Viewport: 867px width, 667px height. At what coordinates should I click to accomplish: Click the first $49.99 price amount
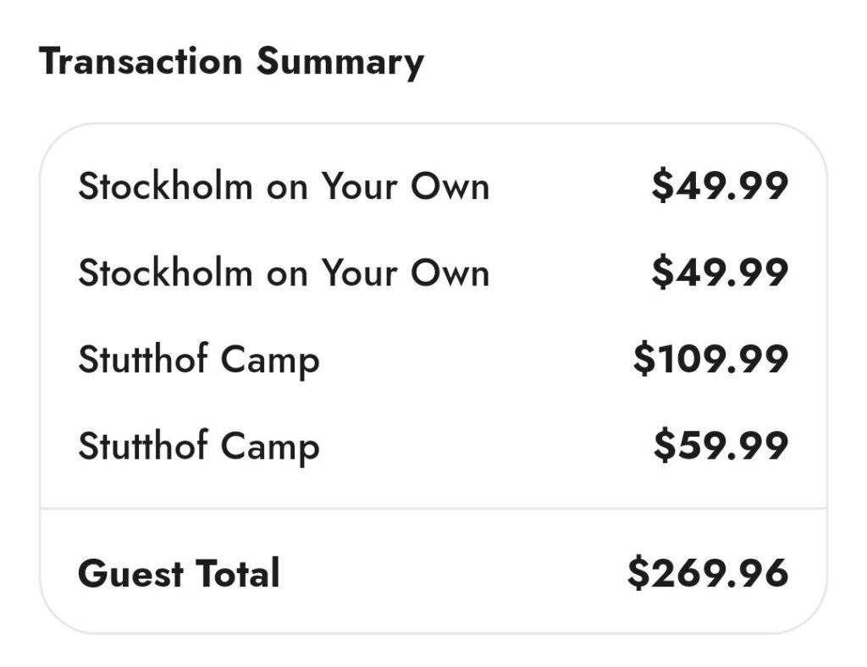(x=720, y=185)
